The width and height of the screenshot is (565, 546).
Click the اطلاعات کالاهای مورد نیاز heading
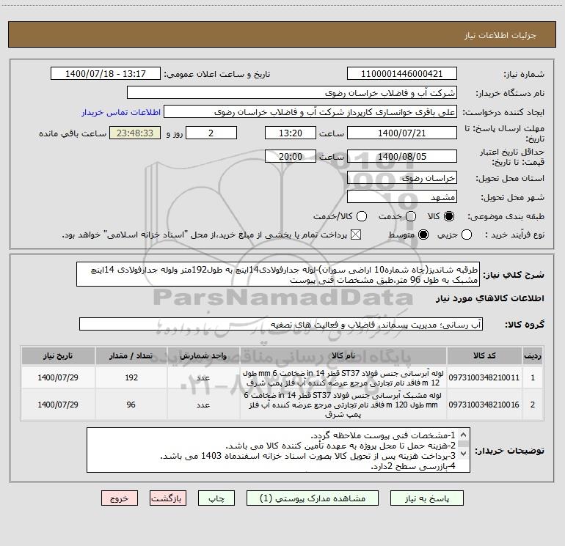[490, 298]
